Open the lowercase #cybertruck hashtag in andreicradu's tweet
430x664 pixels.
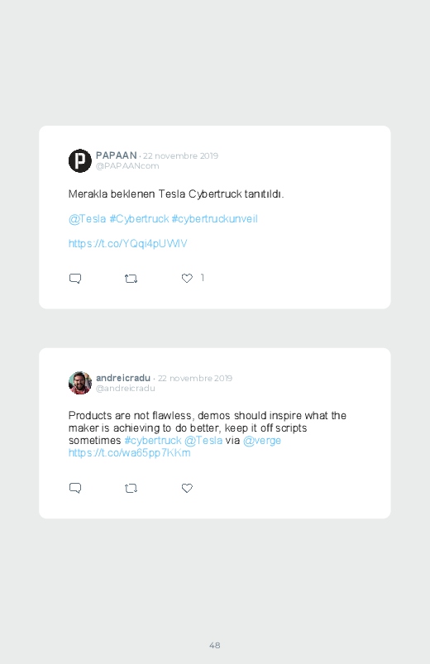click(x=152, y=441)
